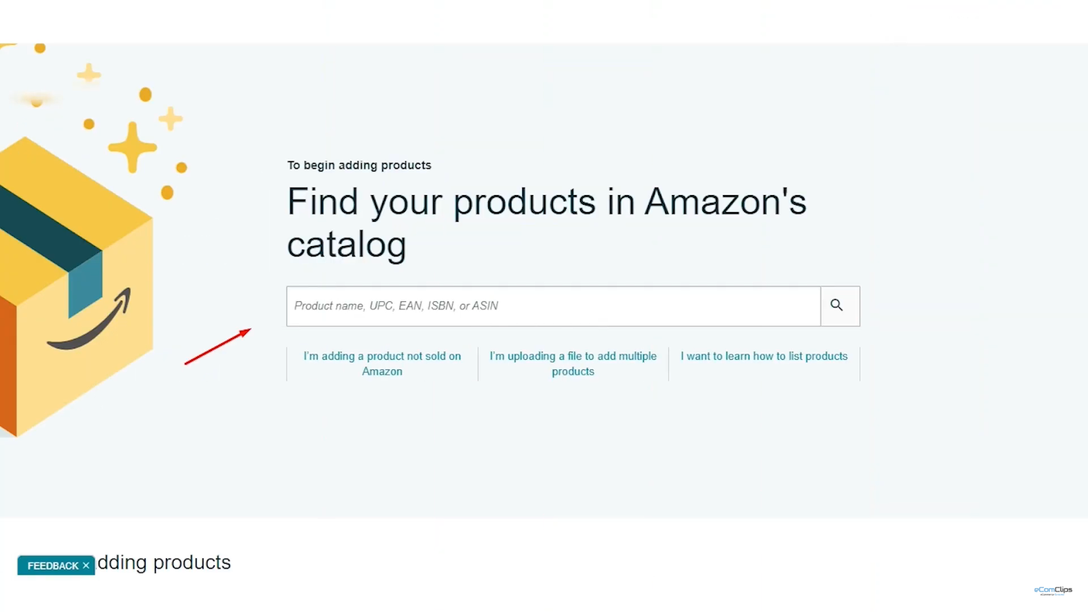
Task: Open "I want to learn how to list products"
Action: point(764,356)
